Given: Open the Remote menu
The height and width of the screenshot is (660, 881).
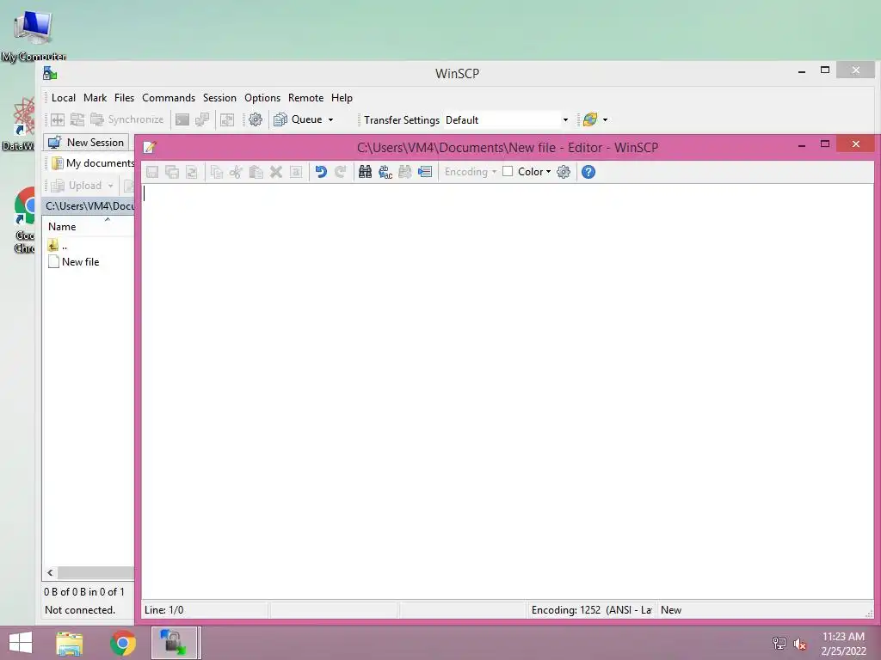Looking at the screenshot, I should pyautogui.click(x=305, y=98).
